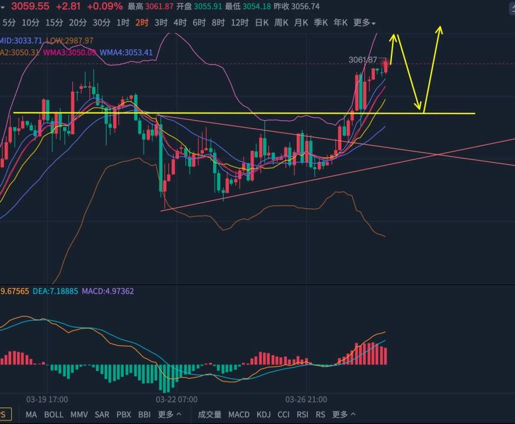Switch the sub-chart to KDJ
The width and height of the screenshot is (515, 424).
[264, 415]
